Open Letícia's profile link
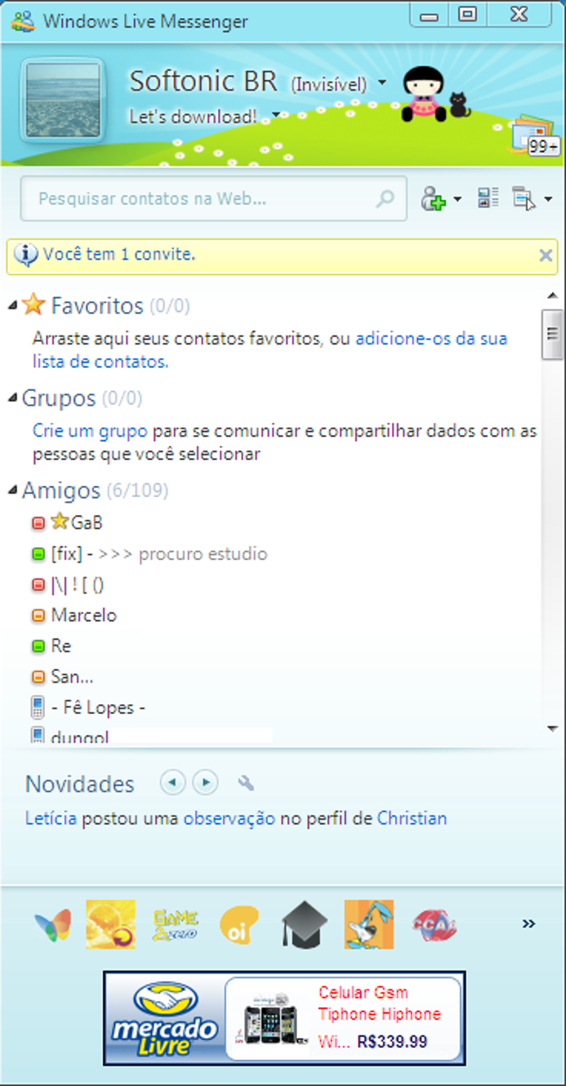 [51, 818]
